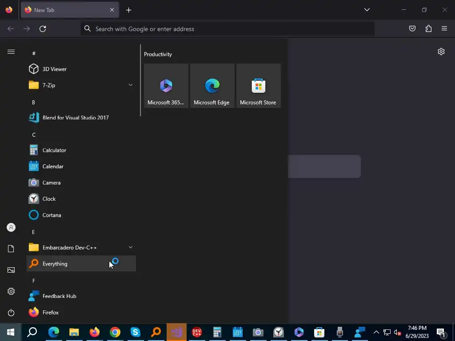Open Google Chrome from the taskbar
The width and height of the screenshot is (455, 341).
coord(115,332)
